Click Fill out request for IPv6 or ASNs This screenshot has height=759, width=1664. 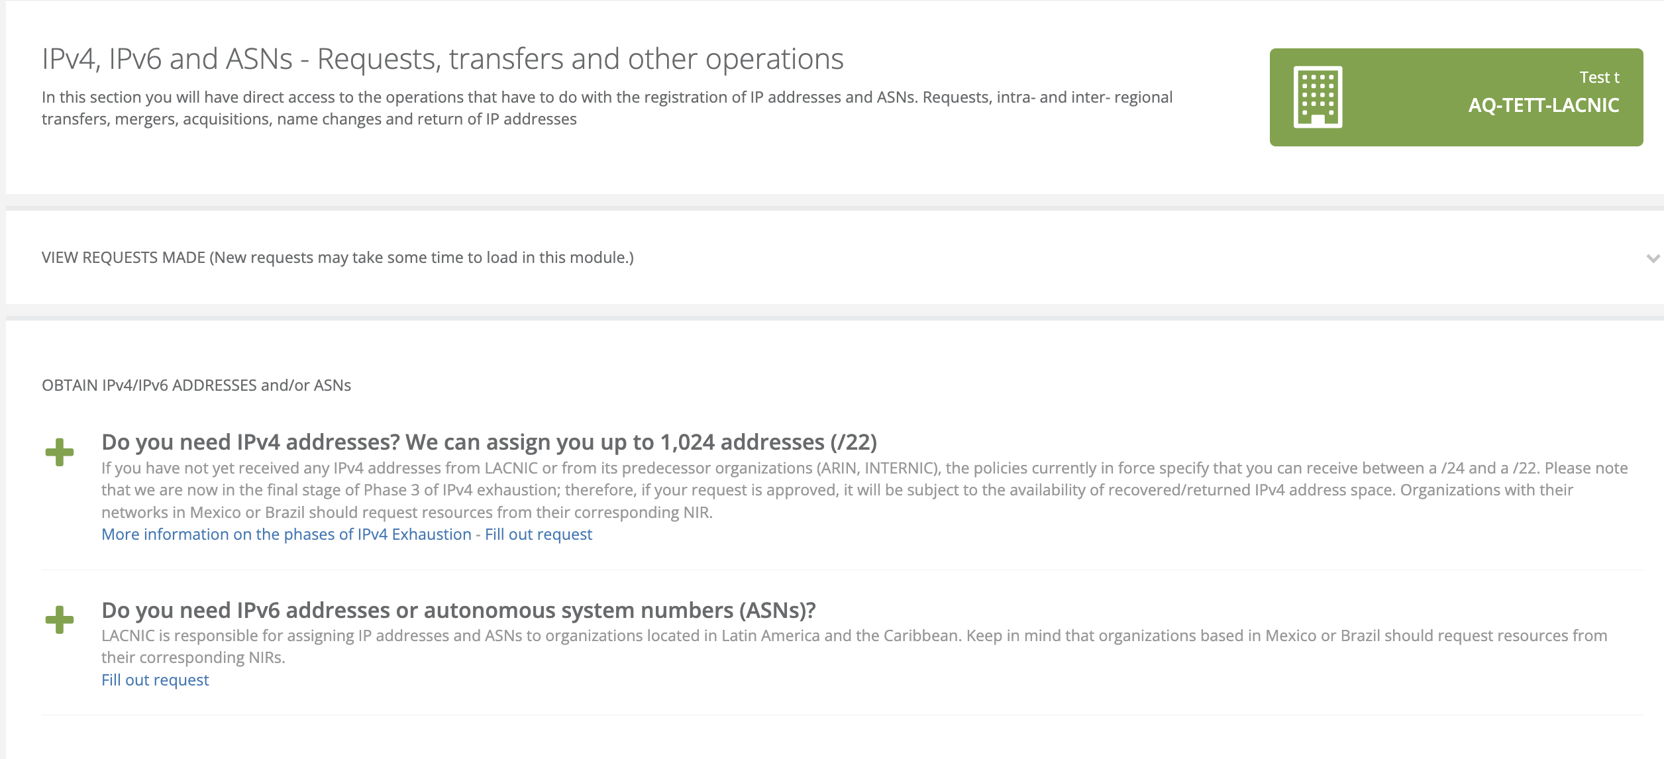[x=155, y=680]
